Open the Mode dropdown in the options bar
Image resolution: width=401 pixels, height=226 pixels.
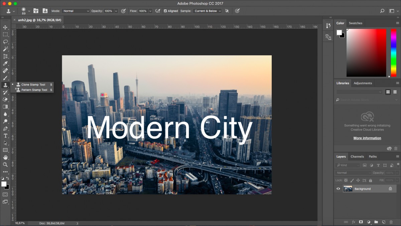pyautogui.click(x=76, y=11)
